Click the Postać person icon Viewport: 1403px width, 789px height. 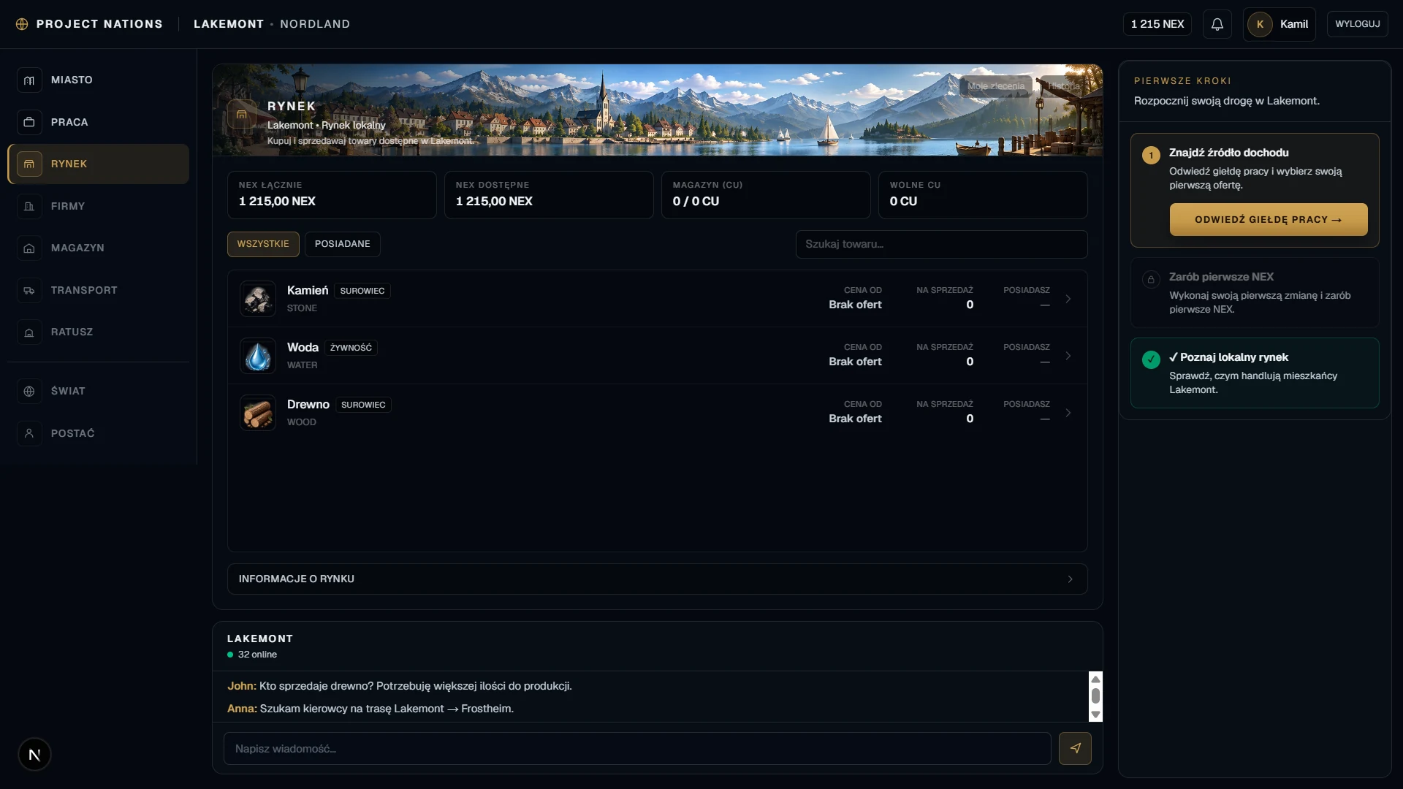[29, 433]
